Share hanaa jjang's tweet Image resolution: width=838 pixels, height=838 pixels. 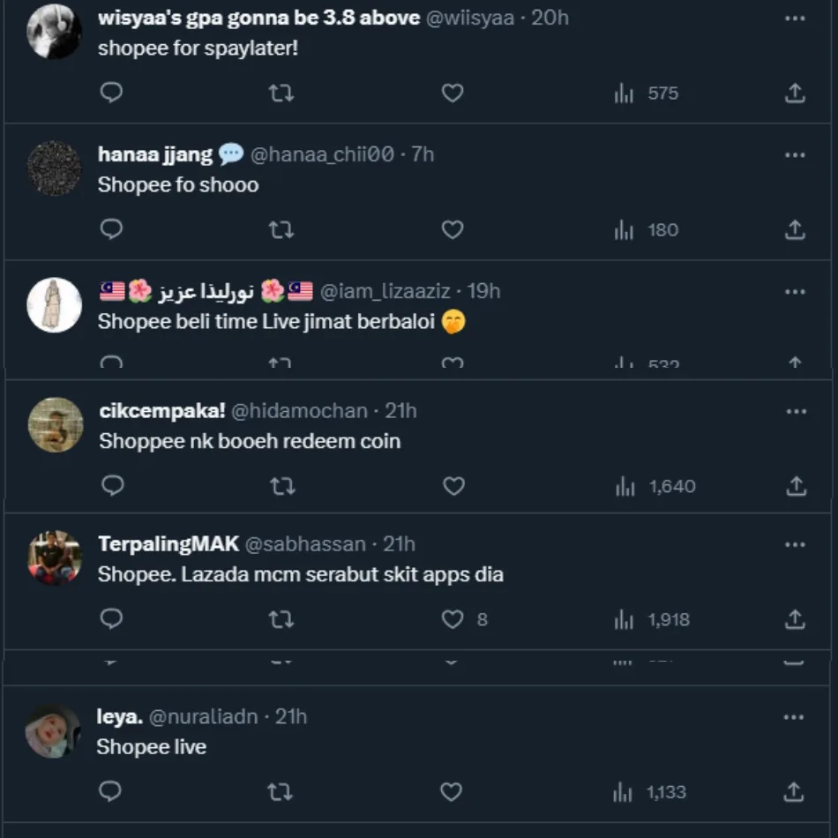point(795,230)
